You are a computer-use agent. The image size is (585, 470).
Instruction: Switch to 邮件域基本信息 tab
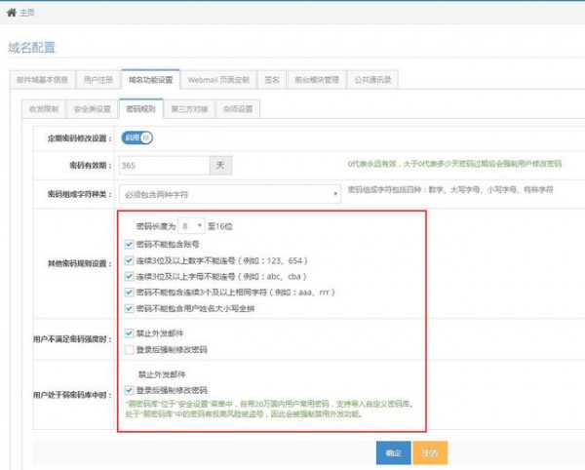point(43,79)
